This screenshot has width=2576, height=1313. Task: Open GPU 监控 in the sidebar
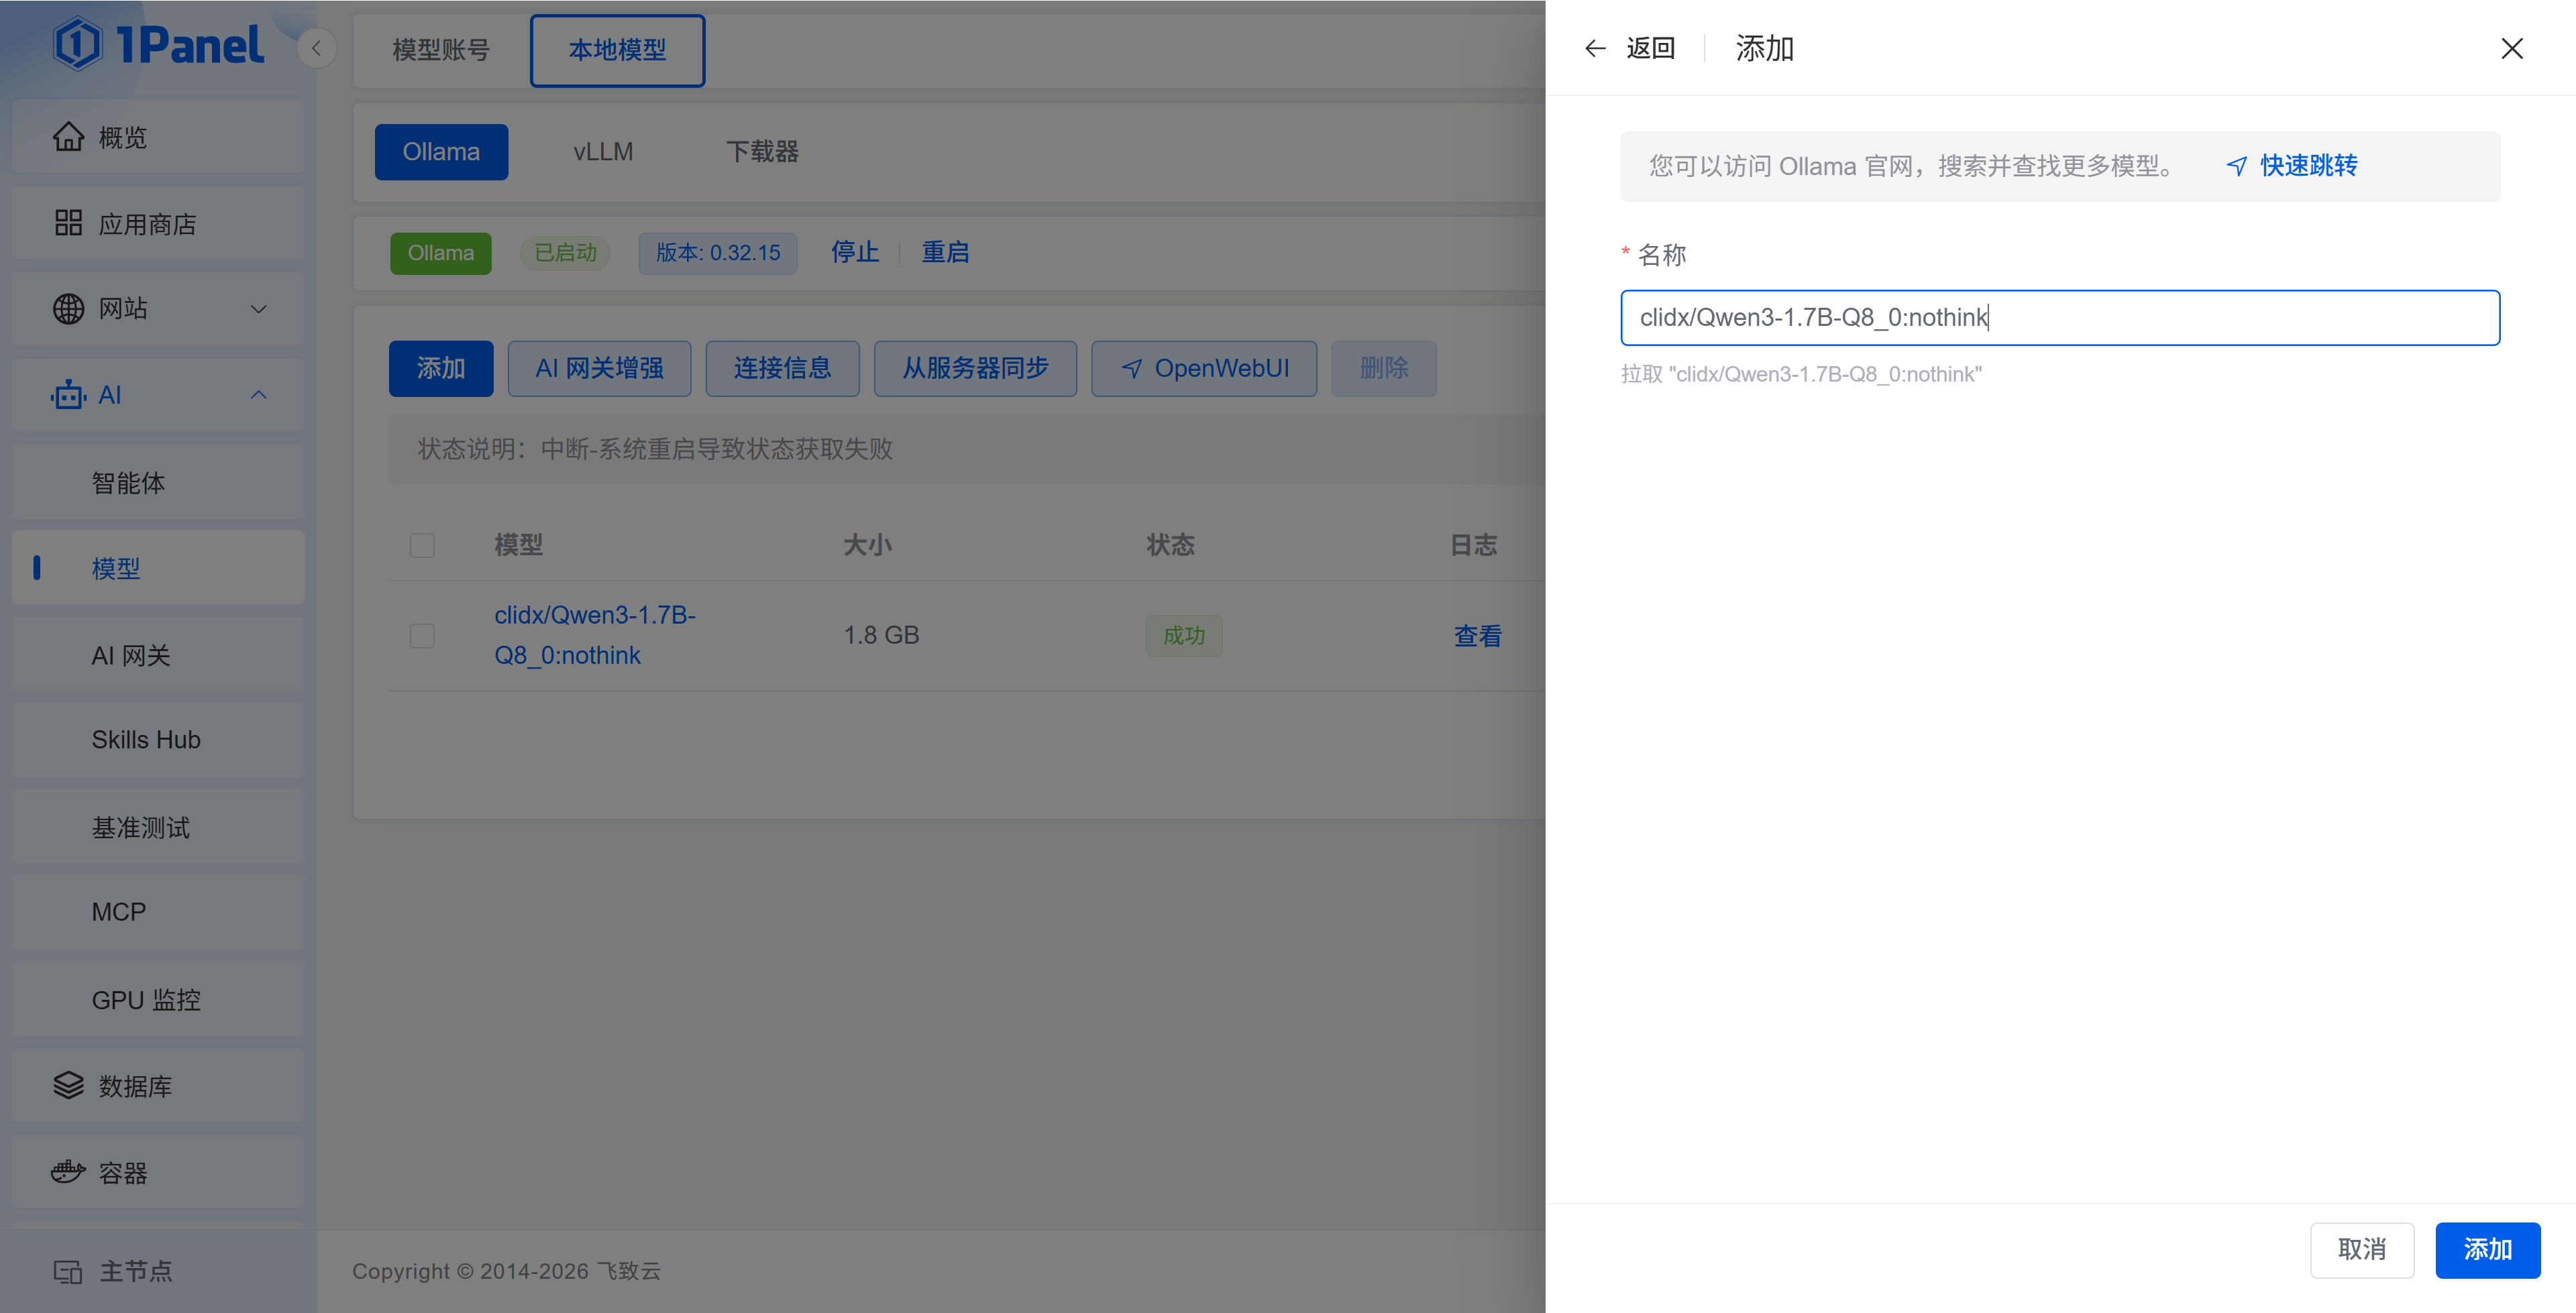coord(158,1000)
